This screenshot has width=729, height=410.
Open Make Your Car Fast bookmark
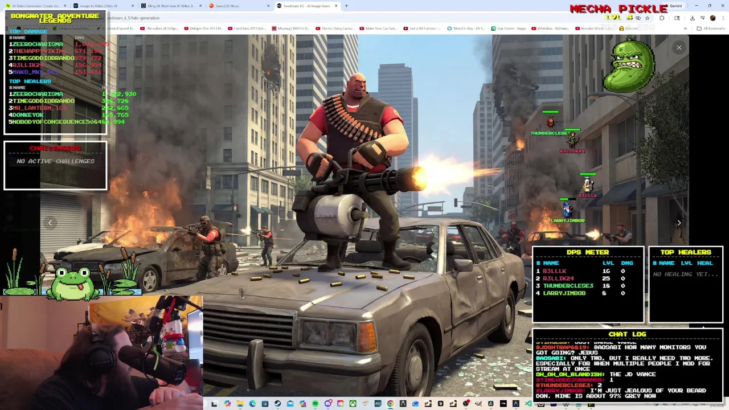[379, 28]
